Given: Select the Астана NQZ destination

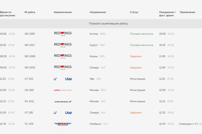Looking at the screenshot, I should pyautogui.click(x=97, y=34).
